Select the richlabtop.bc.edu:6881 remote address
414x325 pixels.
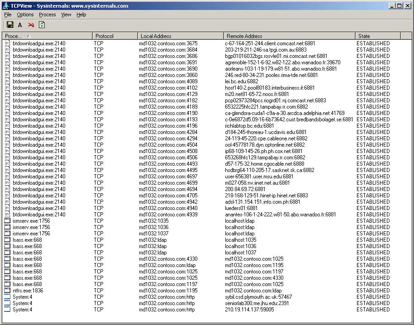tap(249, 126)
